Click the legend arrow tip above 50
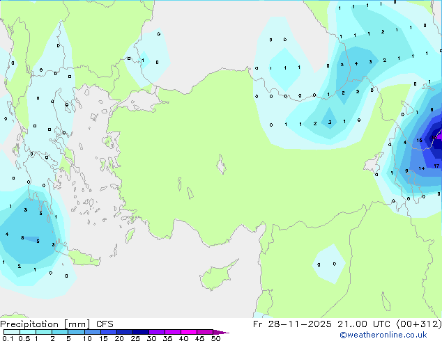This screenshot has width=442, height=341. (221, 332)
